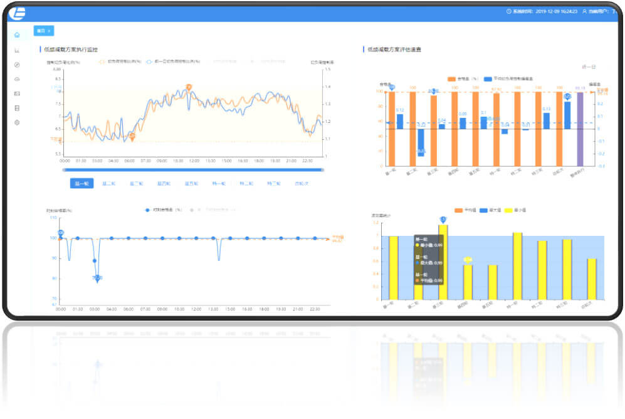
Task: Close the 首页 tab with its x
Action: click(x=49, y=30)
